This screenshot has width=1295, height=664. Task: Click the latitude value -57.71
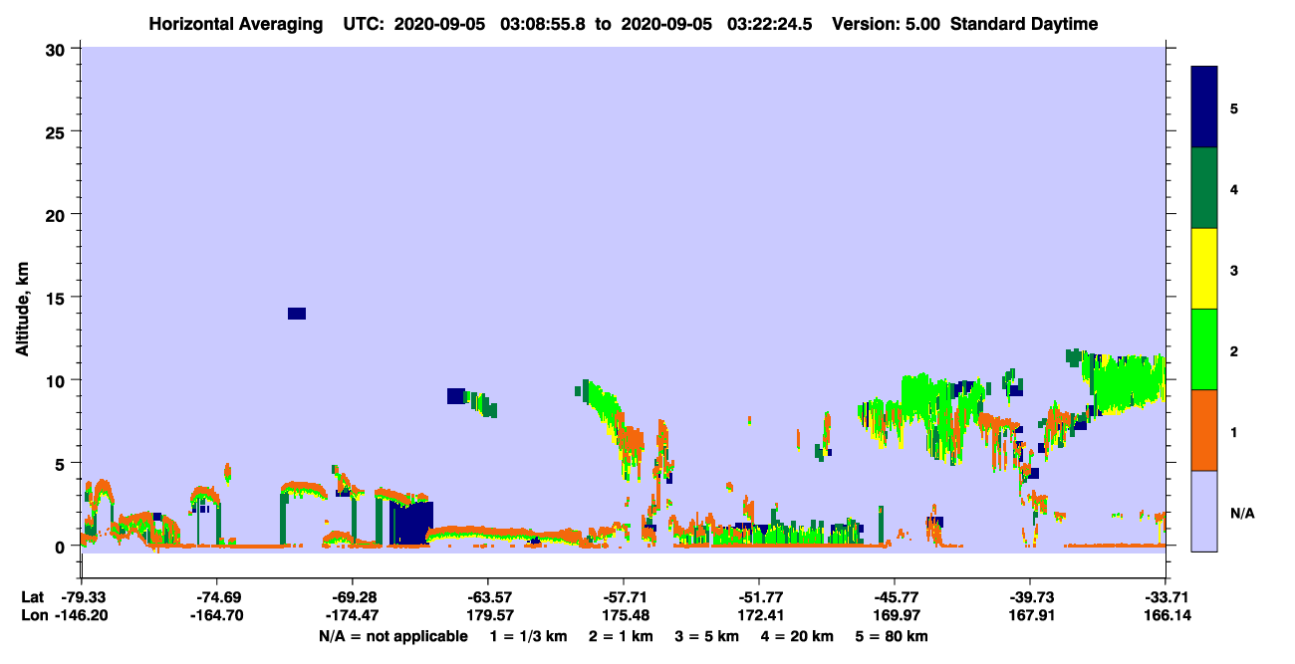(x=623, y=597)
